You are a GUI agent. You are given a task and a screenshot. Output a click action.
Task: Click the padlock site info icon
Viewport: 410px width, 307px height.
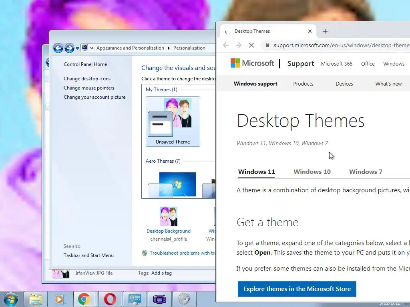pyautogui.click(x=267, y=45)
